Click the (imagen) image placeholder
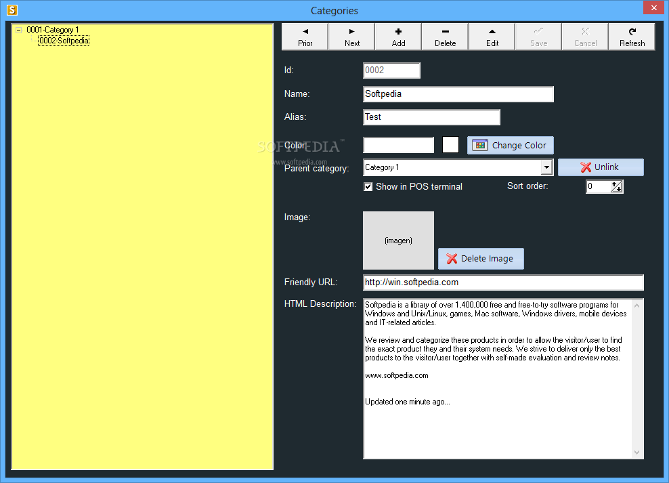This screenshot has height=483, width=669. tap(399, 240)
